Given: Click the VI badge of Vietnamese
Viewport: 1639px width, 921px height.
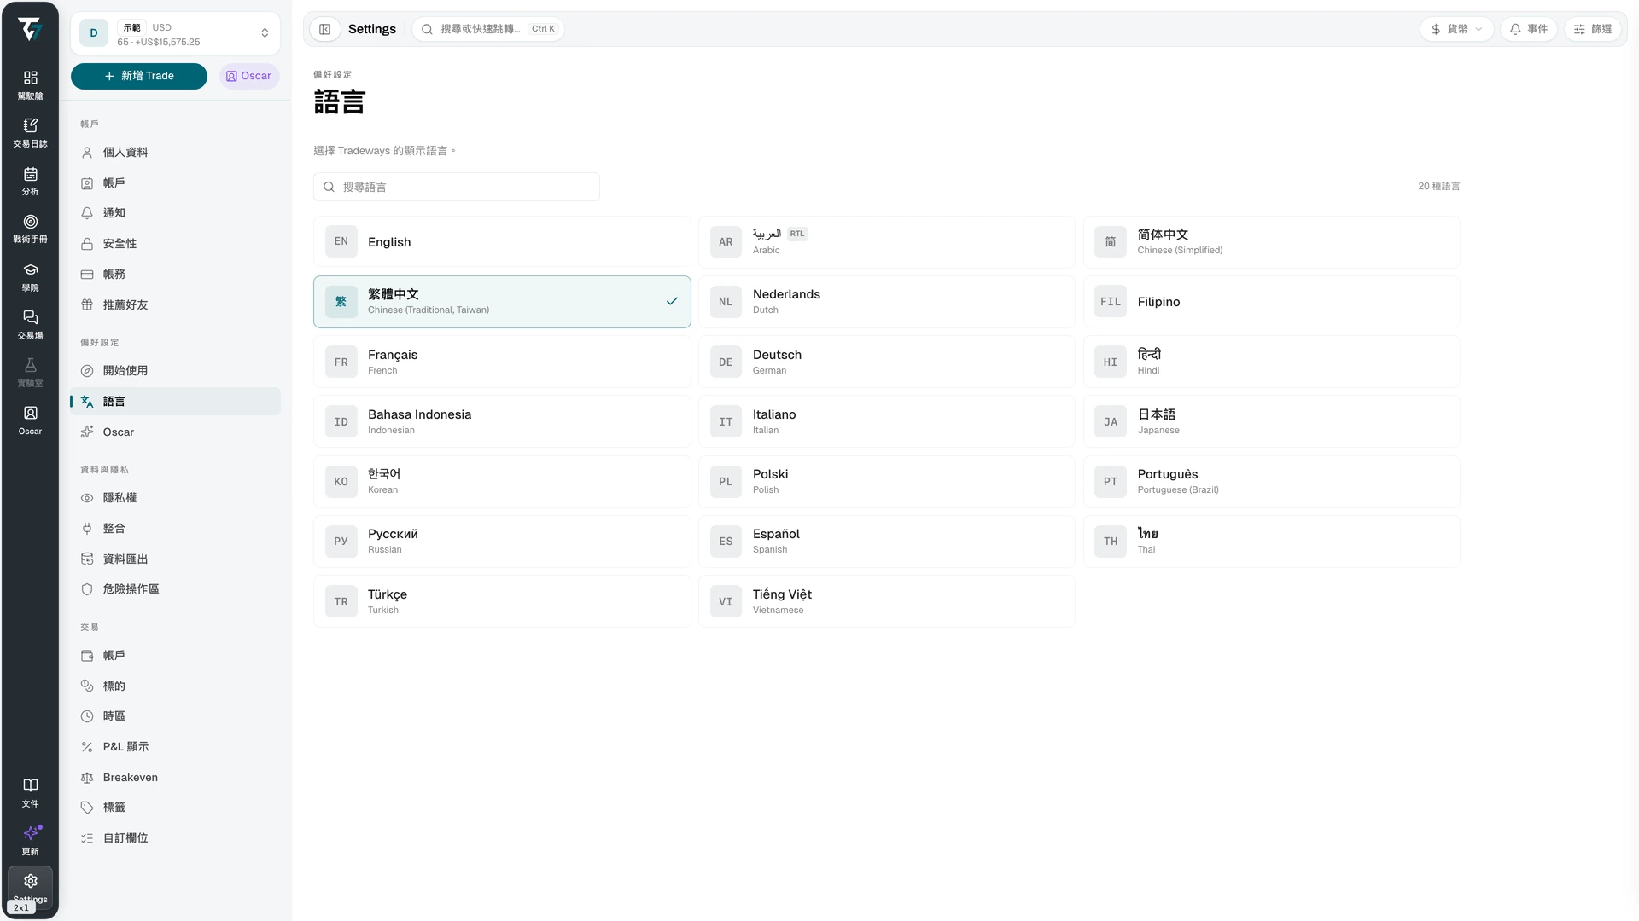Looking at the screenshot, I should coord(726,602).
